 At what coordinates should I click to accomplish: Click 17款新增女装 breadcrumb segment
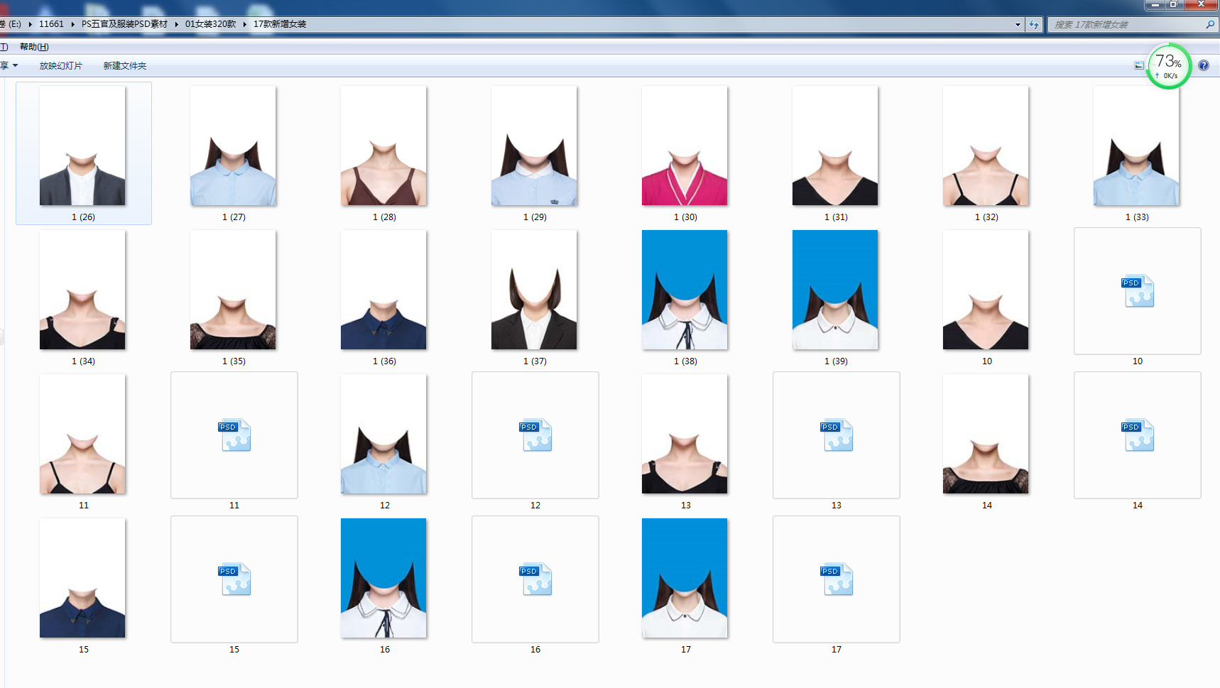click(280, 24)
